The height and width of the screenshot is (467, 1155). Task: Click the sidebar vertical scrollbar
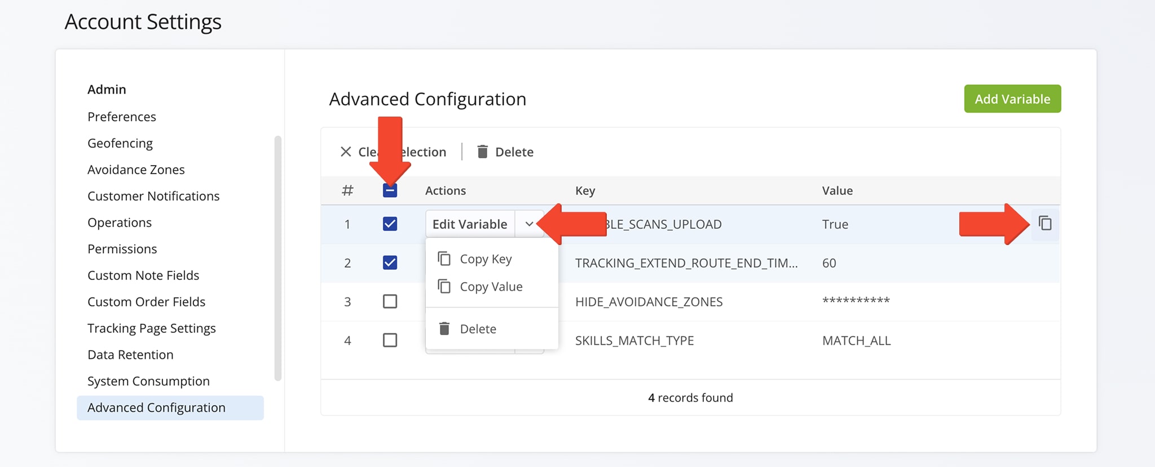pyautogui.click(x=277, y=258)
